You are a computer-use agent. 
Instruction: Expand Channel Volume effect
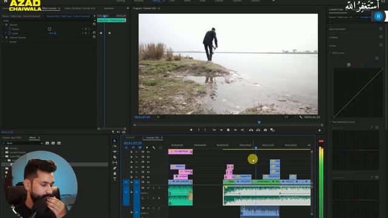3,38
